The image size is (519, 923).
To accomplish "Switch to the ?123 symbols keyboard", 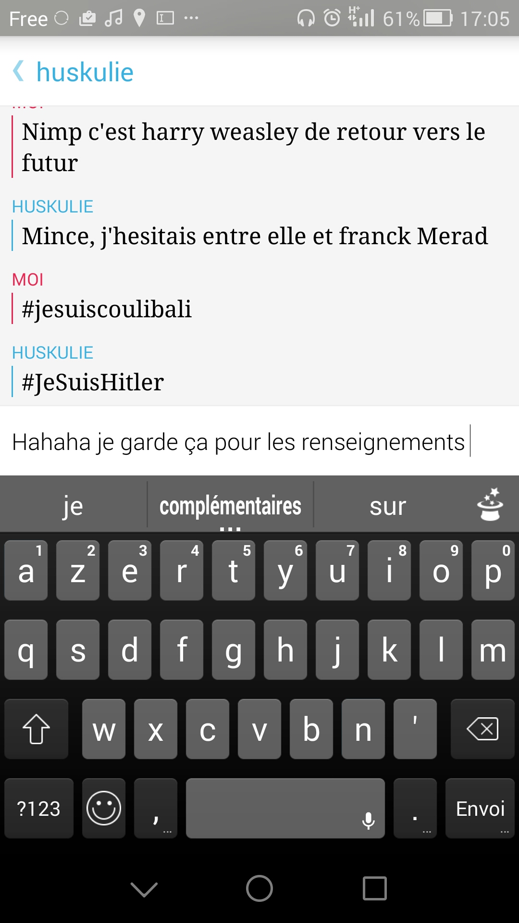I will pos(39,809).
